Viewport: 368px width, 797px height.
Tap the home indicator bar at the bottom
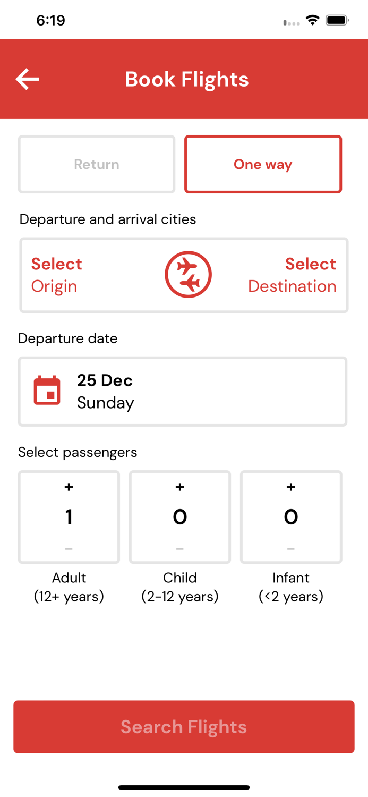[x=184, y=787]
